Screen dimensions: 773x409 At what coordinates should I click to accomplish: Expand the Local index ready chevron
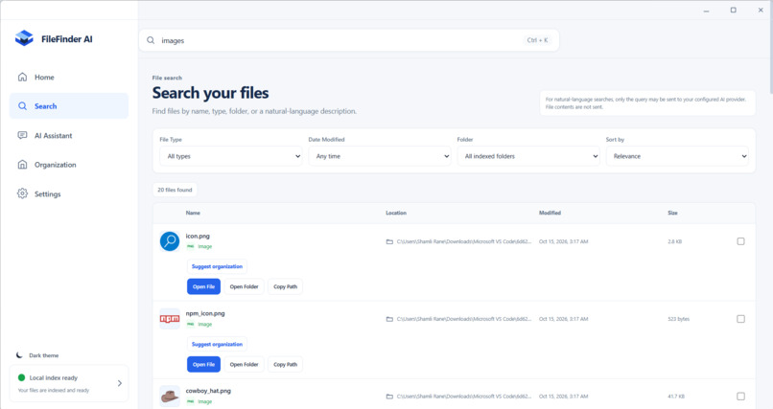tap(119, 383)
